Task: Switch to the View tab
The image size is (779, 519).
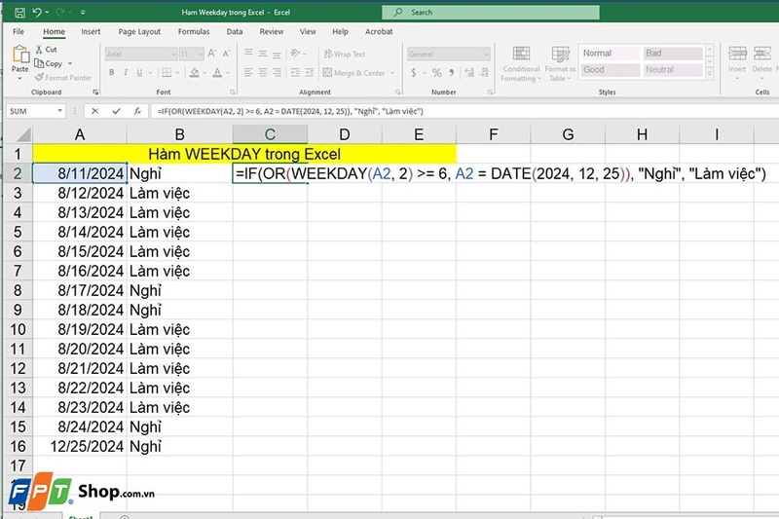Action: pyautogui.click(x=308, y=31)
